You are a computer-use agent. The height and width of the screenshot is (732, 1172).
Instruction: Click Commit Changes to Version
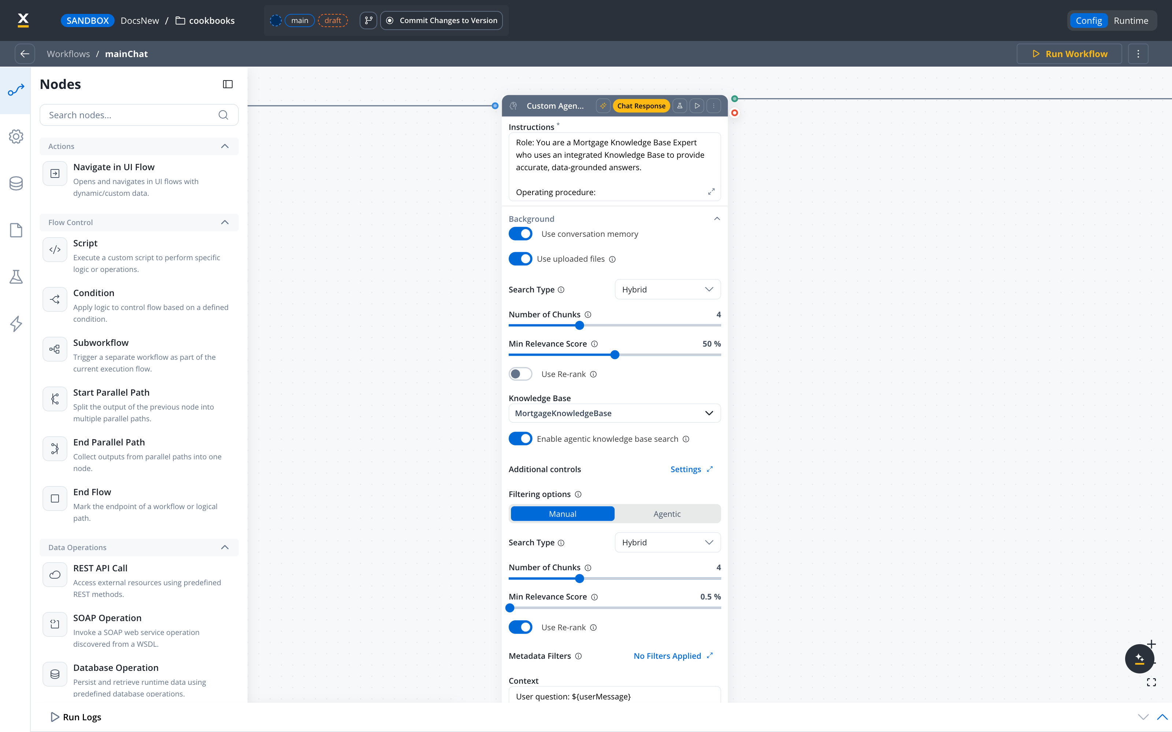coord(441,20)
